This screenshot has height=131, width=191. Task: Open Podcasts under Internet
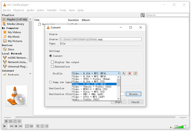(x=13, y=74)
